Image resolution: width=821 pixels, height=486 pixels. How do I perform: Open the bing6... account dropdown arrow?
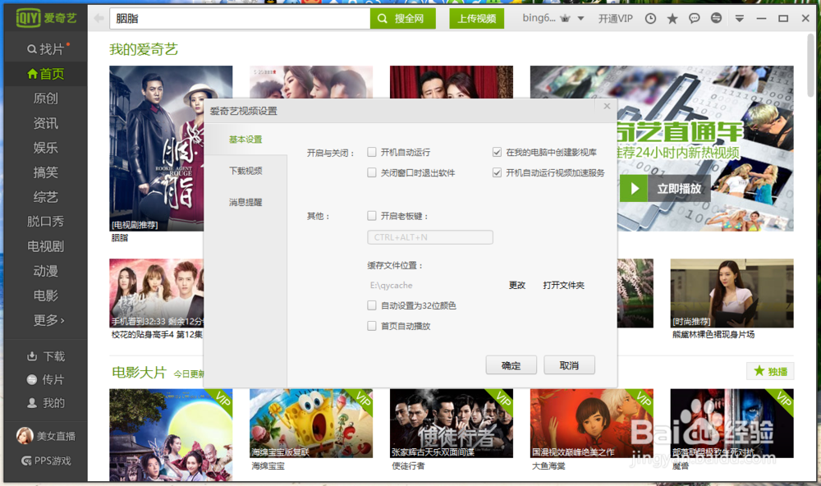(x=580, y=19)
